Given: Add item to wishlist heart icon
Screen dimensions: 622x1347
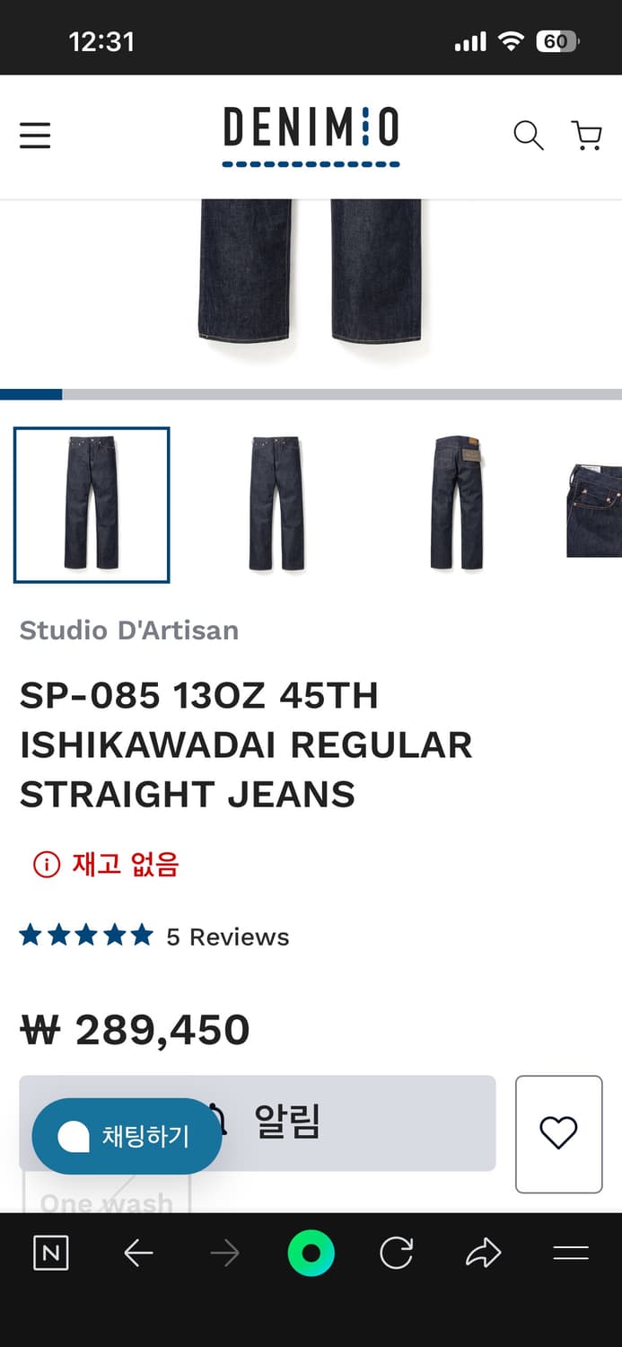Looking at the screenshot, I should [x=558, y=1133].
